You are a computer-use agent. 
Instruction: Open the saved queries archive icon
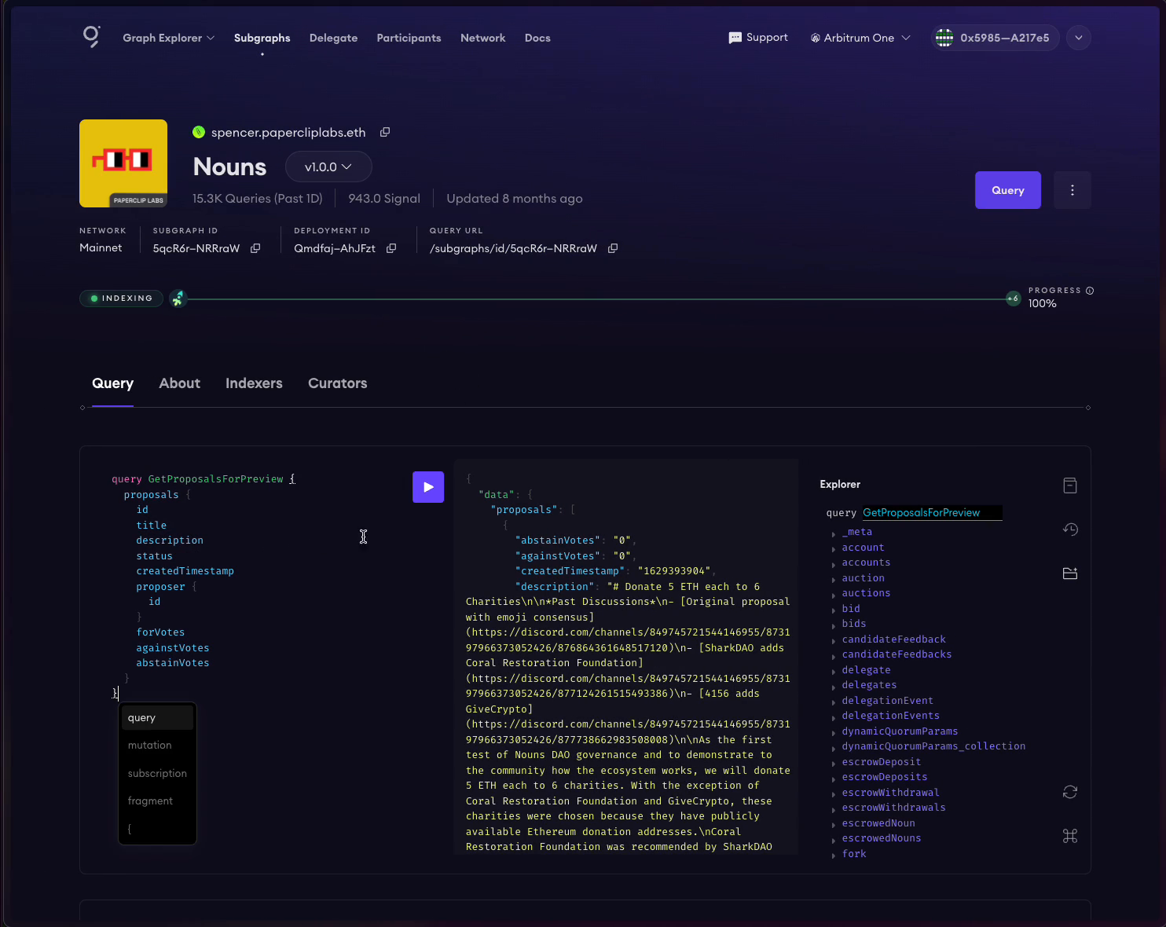point(1070,485)
